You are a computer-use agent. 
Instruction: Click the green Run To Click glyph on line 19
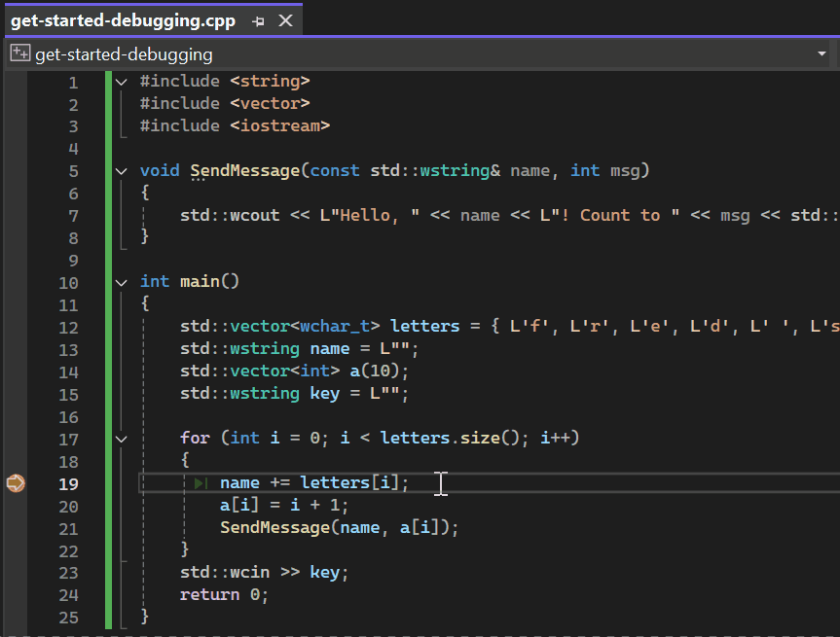click(200, 482)
